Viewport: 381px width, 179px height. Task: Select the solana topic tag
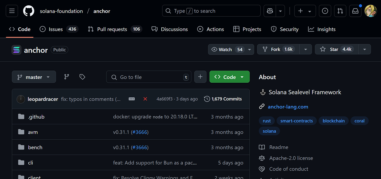[269, 131]
